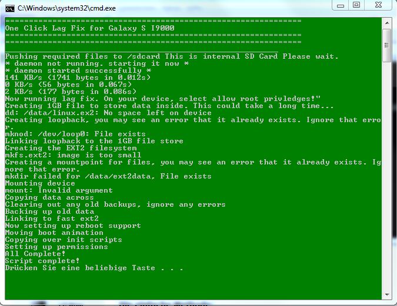
Task: Click the line 'One Click Lag Fix for Galaxy S I9000'
Action: click(x=89, y=28)
